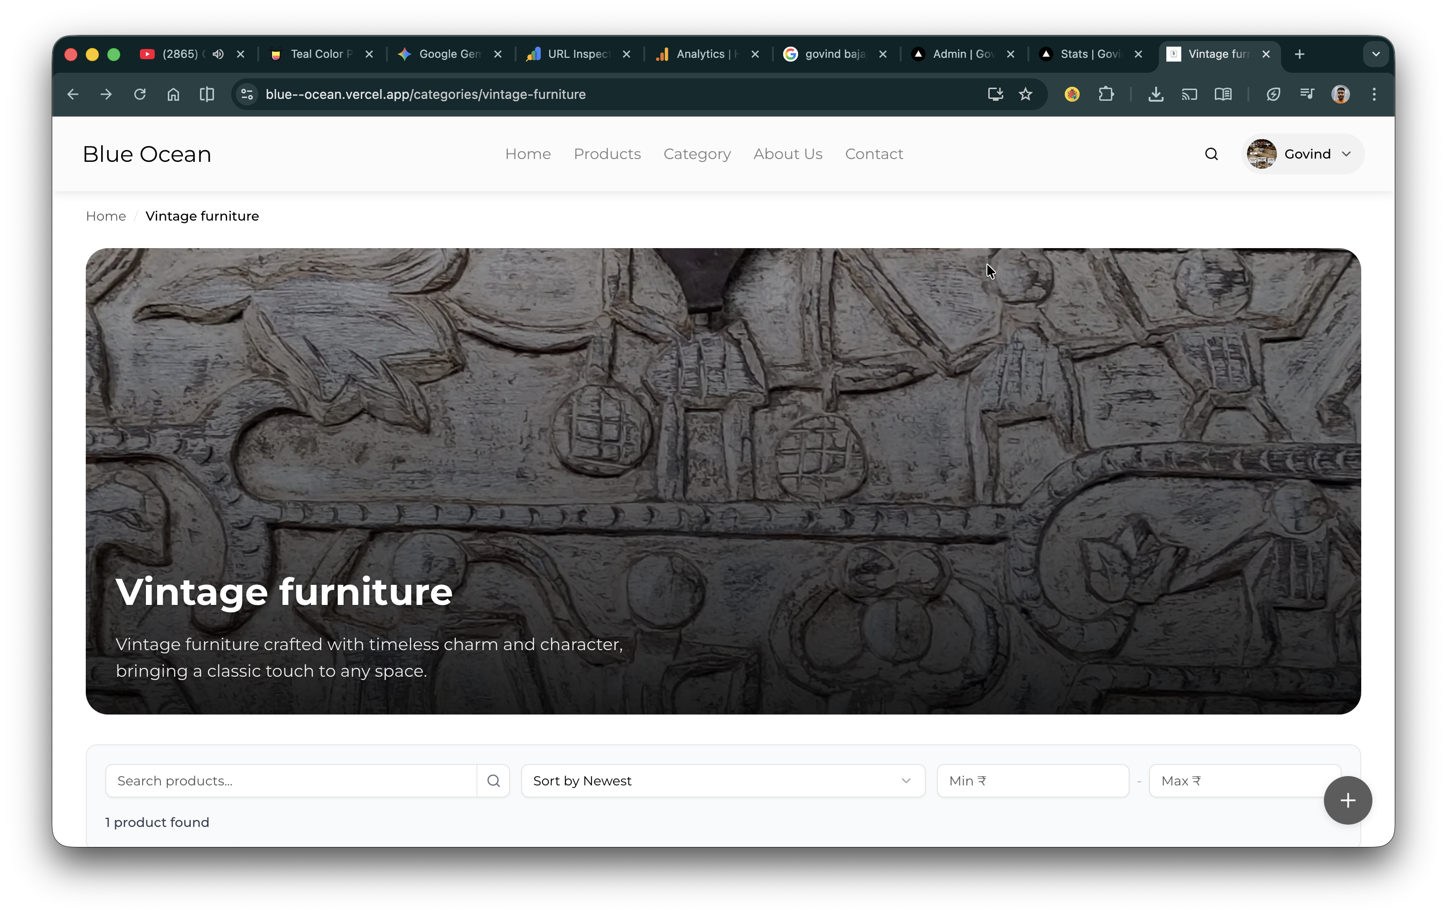Submit product search with the magnifier button

click(x=493, y=781)
